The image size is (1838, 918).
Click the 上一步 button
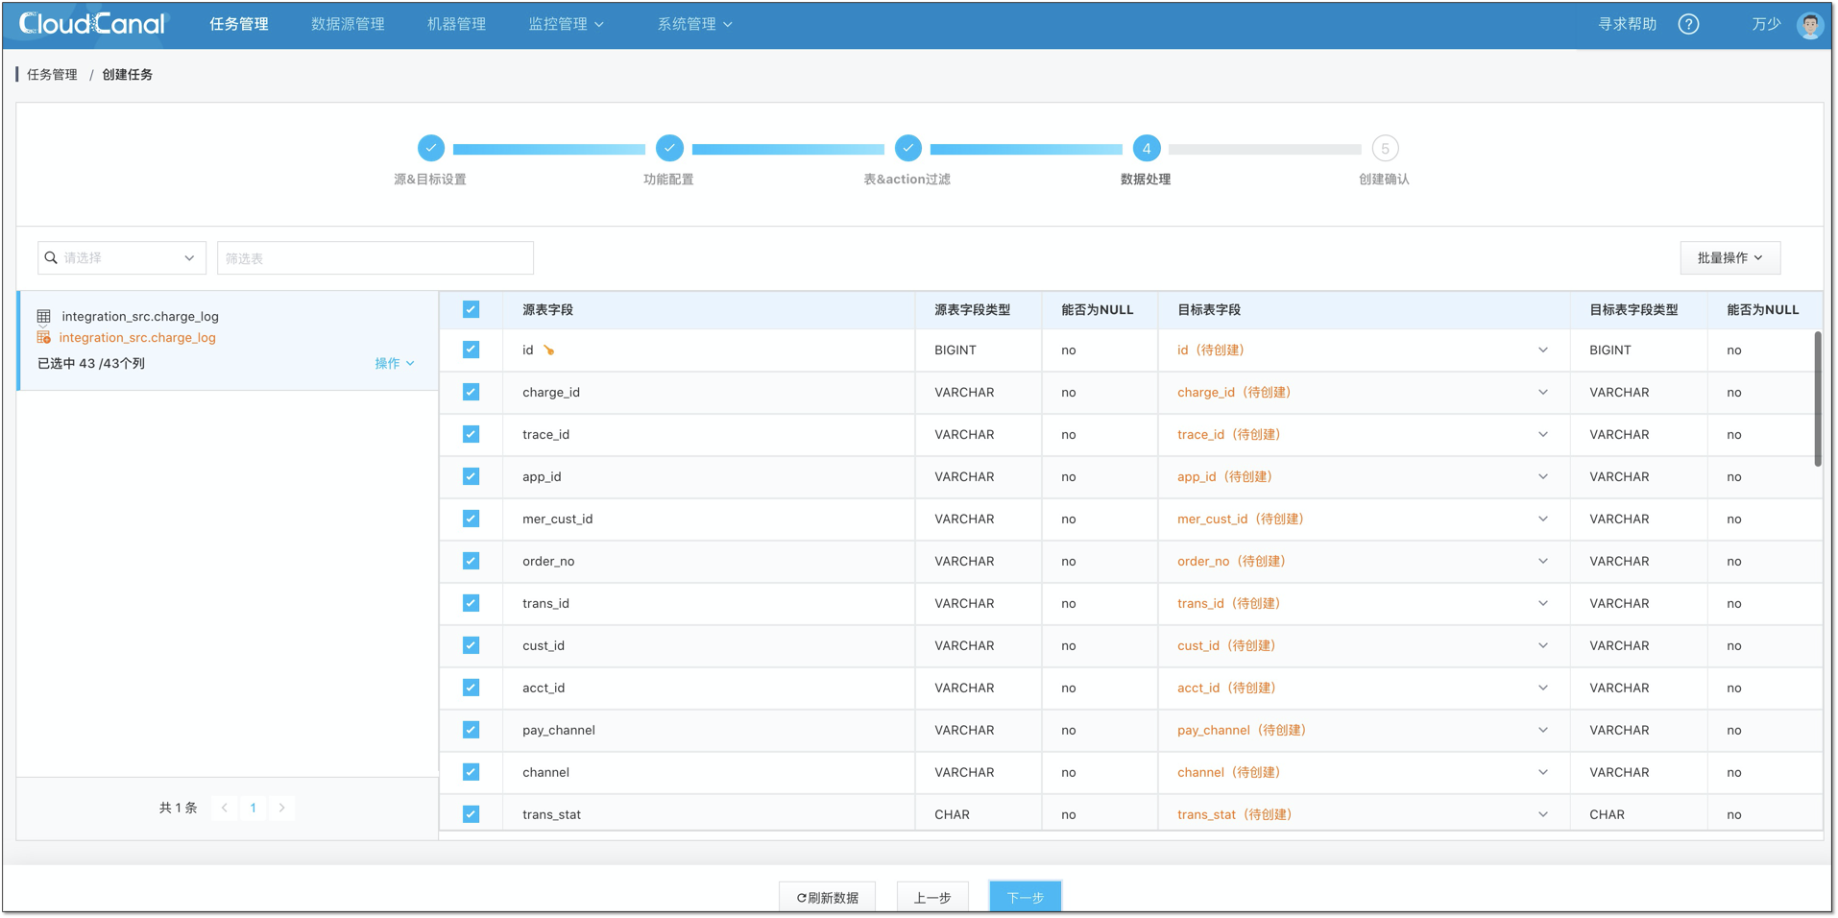(931, 897)
